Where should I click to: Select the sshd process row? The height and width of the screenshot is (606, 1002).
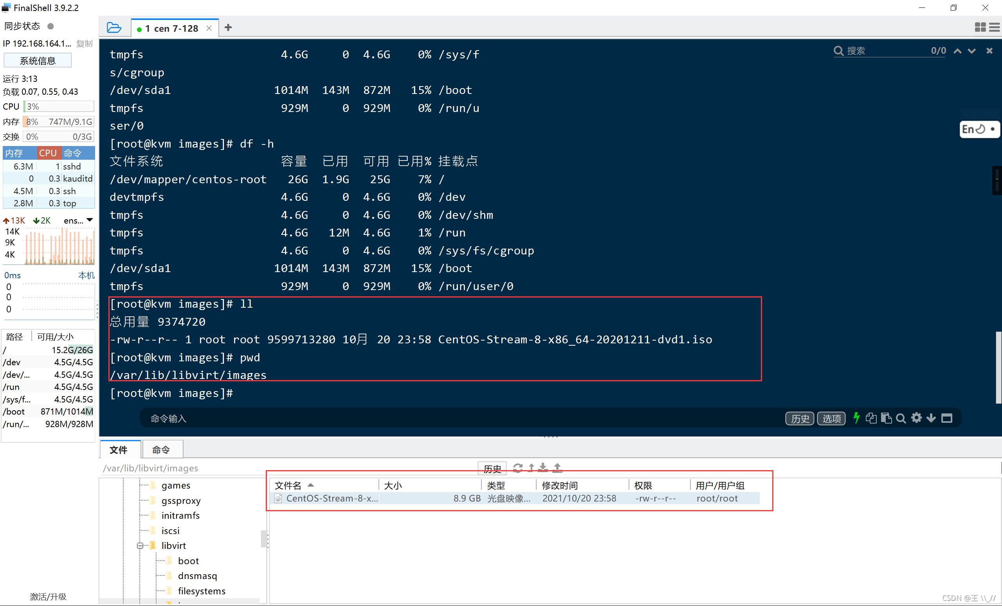49,166
